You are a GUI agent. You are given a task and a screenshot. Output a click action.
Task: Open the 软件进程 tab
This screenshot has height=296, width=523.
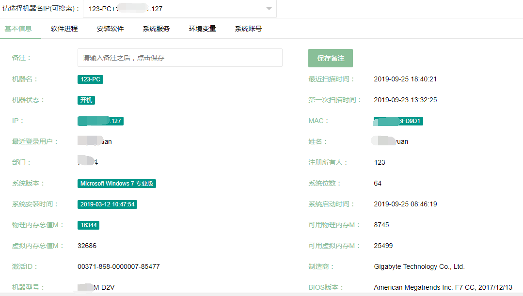64,29
